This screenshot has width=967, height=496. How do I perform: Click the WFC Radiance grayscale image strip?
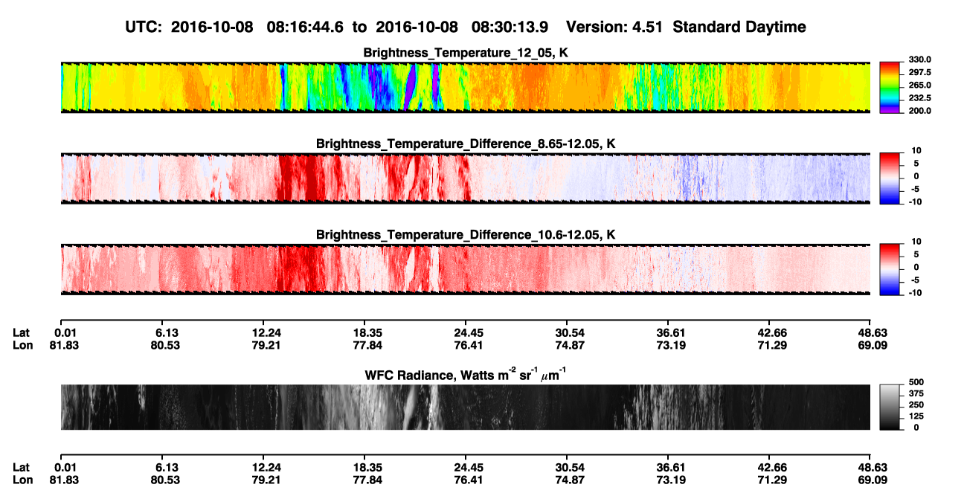click(x=466, y=407)
